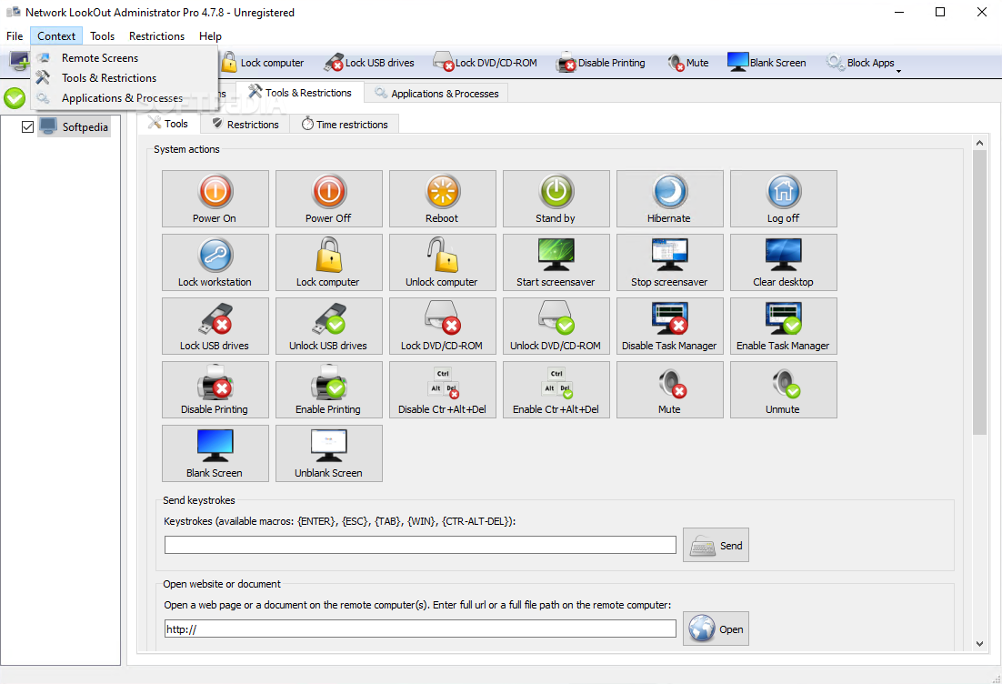
Task: Trigger the Reboot action
Action: [442, 198]
